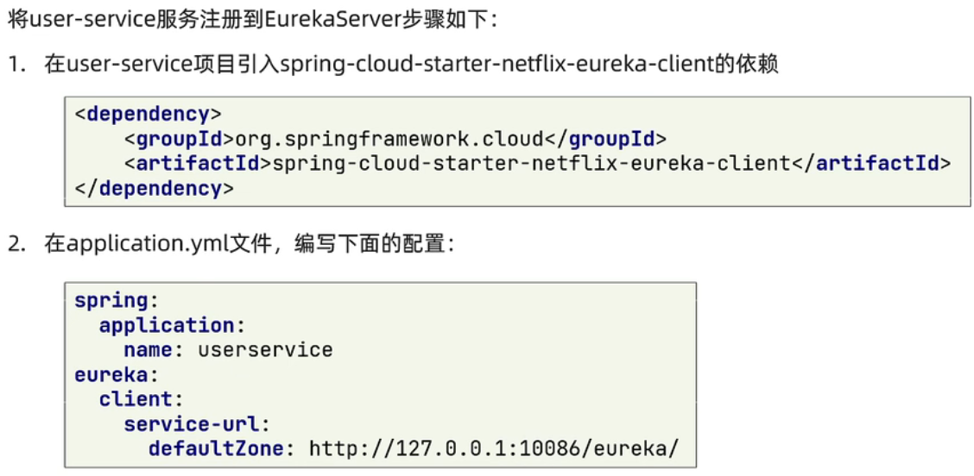Click the opening dependency tag

[149, 114]
